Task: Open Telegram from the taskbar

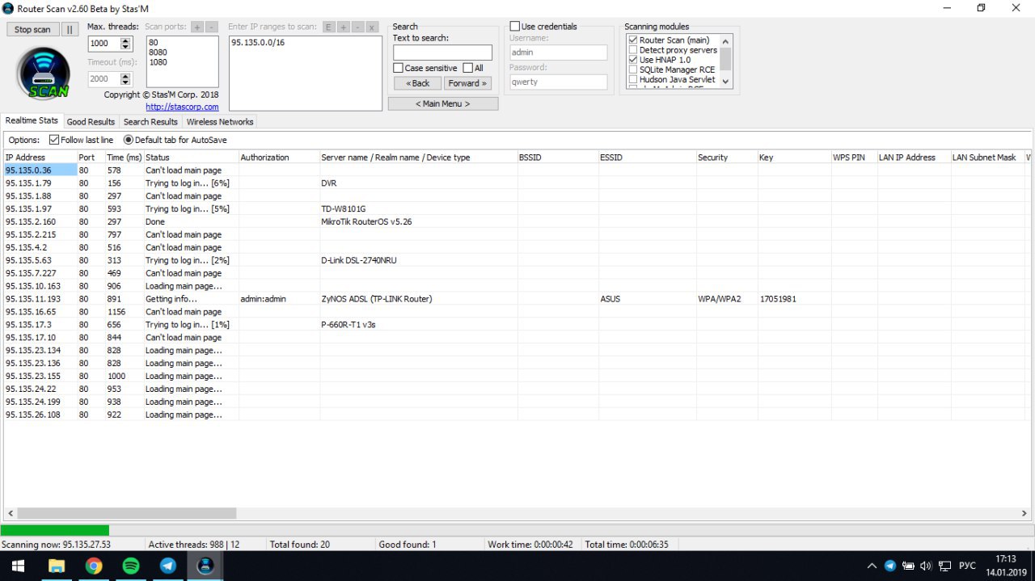Action: (x=168, y=566)
